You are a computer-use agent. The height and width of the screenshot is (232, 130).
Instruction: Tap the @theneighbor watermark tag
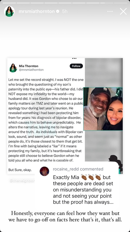pos(22,181)
